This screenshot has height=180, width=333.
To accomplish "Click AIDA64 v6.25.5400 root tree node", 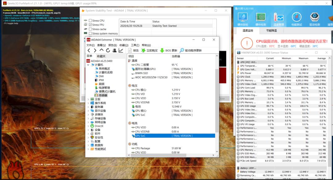I will 100,61.
